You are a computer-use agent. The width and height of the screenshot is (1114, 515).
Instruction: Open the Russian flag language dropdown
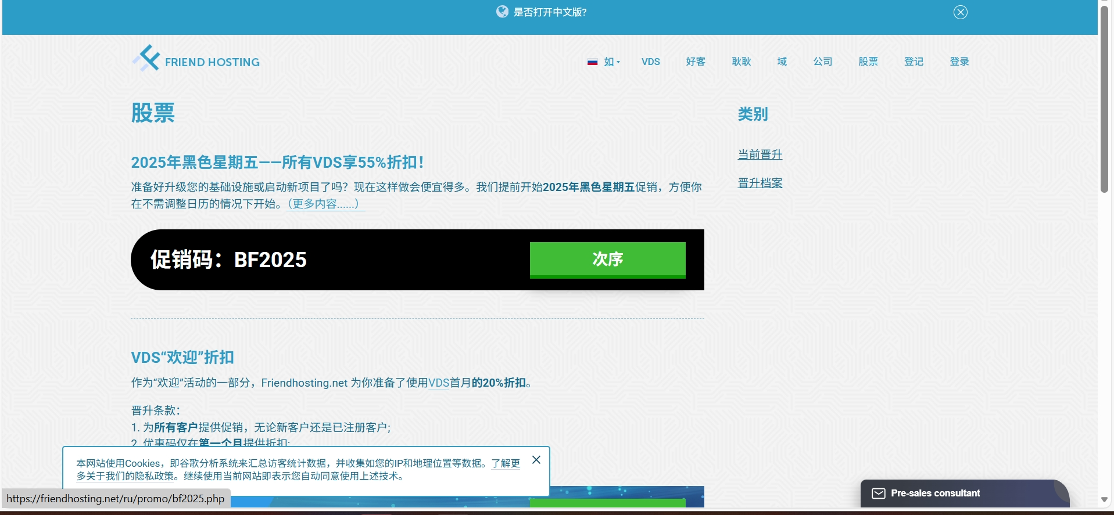pyautogui.click(x=603, y=62)
